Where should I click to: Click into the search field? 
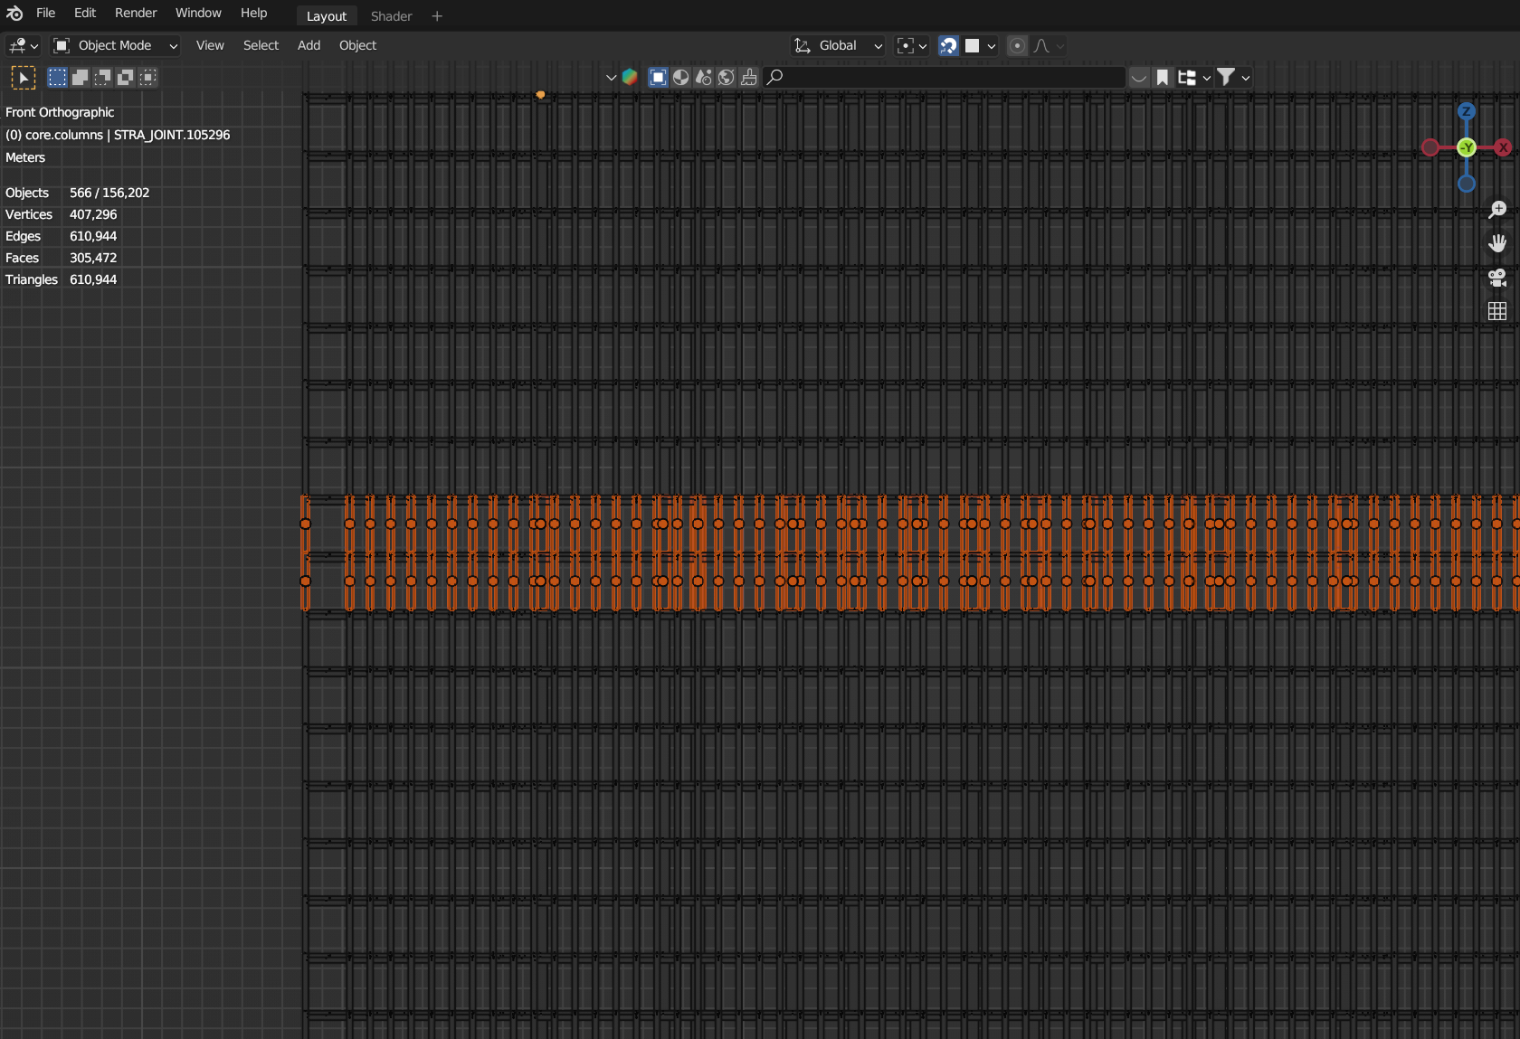[x=944, y=78]
